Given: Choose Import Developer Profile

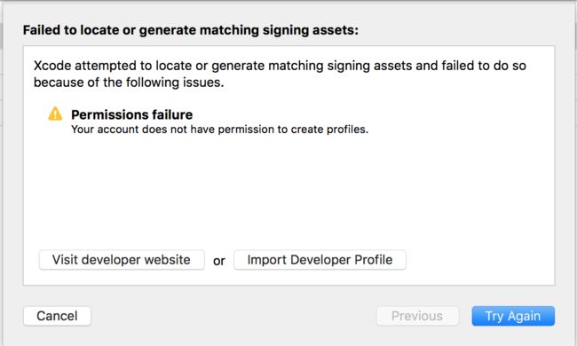Looking at the screenshot, I should pos(320,260).
